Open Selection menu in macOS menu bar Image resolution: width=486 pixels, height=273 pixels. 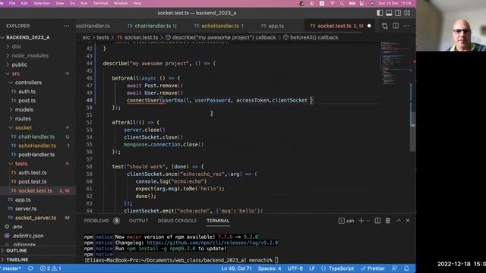[x=42, y=3]
